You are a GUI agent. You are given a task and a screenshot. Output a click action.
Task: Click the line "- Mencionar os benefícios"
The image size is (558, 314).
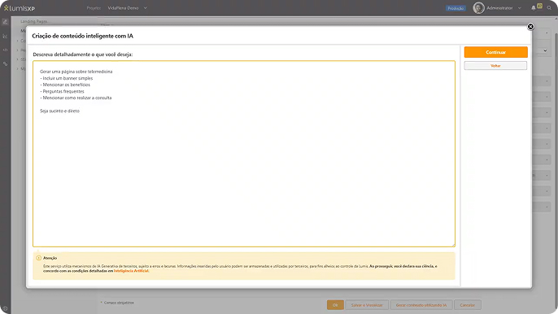pos(65,85)
